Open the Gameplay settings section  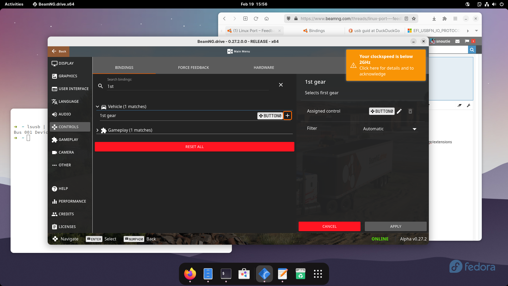coord(70,140)
